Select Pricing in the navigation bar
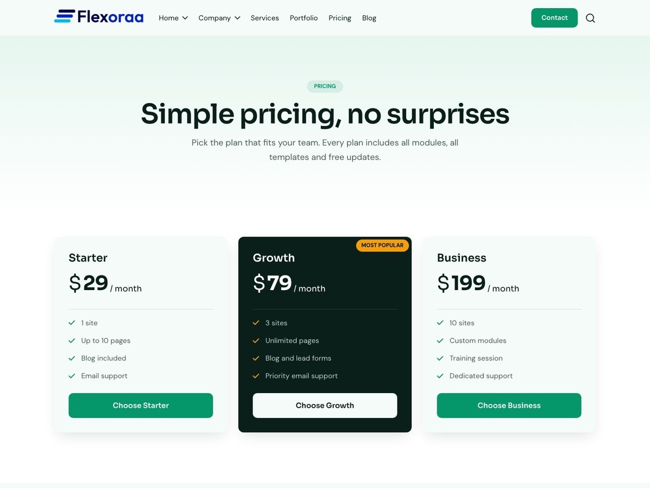This screenshot has width=650, height=488. click(340, 18)
